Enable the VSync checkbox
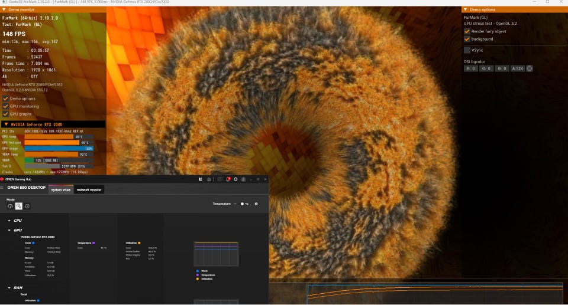This screenshot has width=568, height=305. (467, 50)
